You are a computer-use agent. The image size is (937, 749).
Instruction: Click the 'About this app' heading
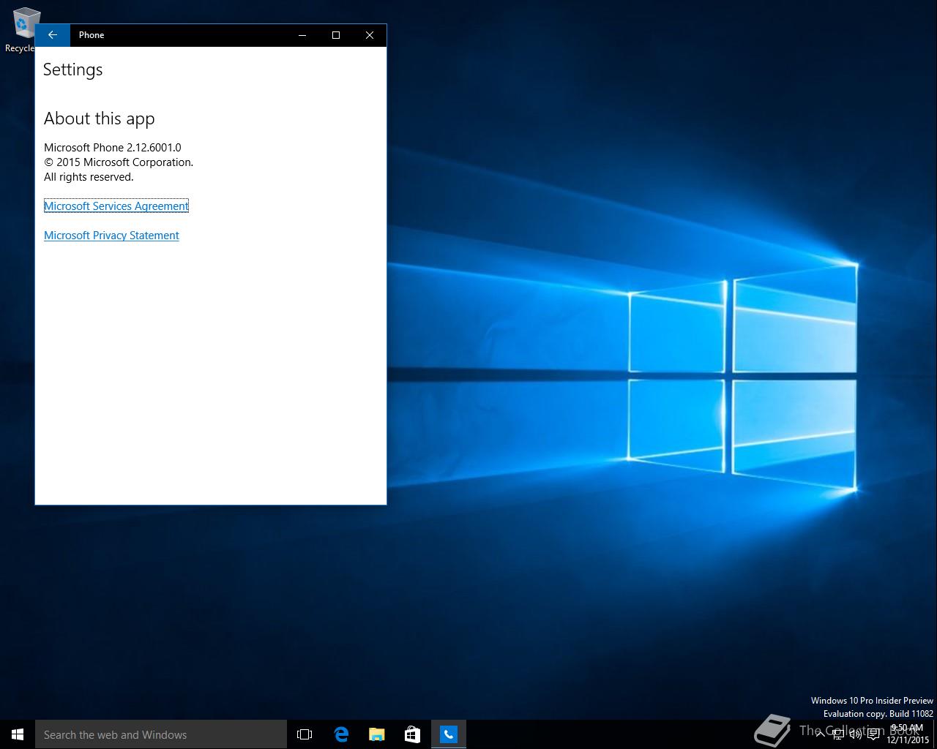(100, 118)
